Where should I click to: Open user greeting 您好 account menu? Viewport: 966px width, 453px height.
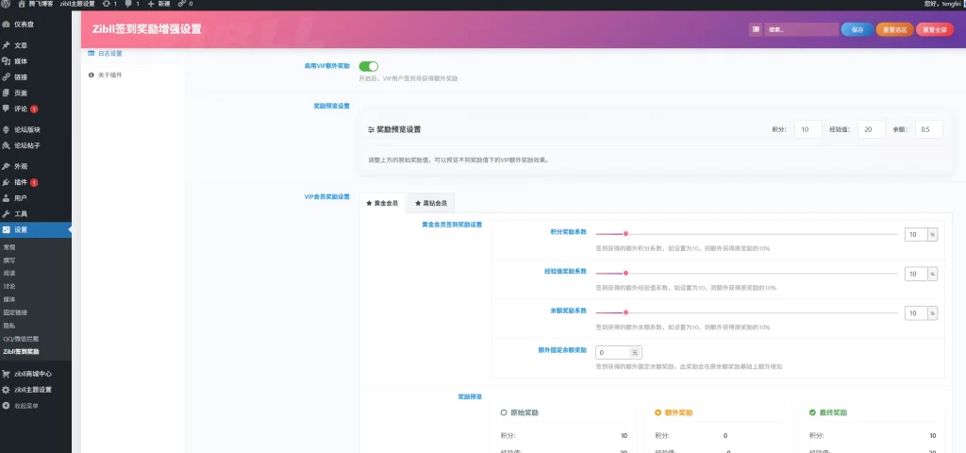[944, 4]
